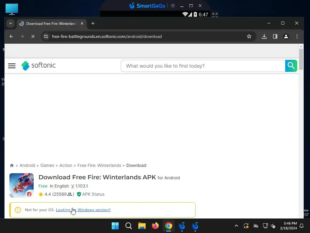Open Chrome downloads icon
Image resolution: width=310 pixels, height=233 pixels.
(264, 36)
